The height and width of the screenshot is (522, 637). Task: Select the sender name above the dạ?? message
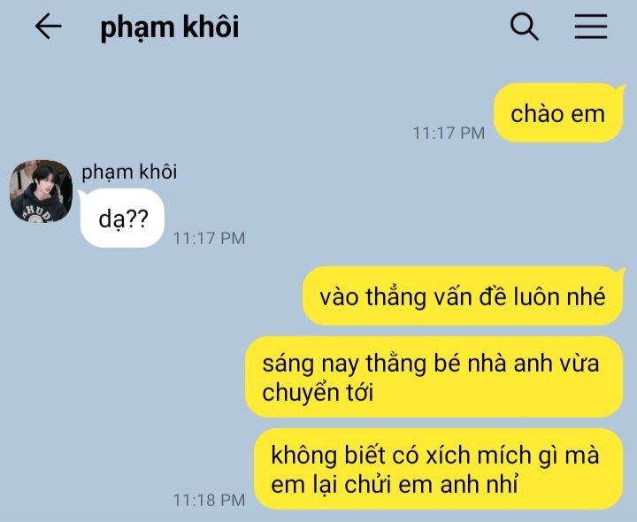(129, 172)
